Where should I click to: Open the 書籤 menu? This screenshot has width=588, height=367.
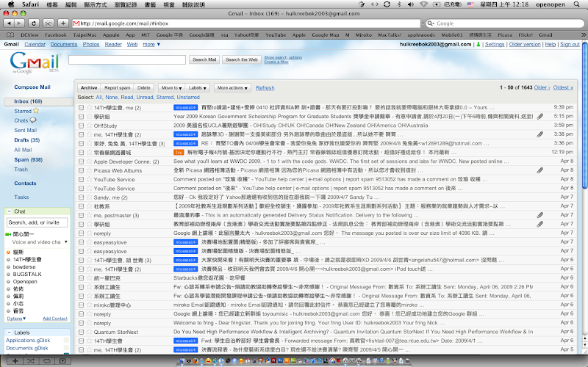[150, 4]
